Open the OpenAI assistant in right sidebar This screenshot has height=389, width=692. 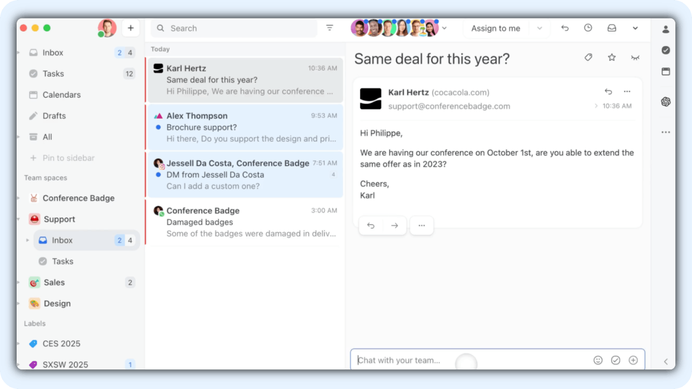click(x=665, y=102)
